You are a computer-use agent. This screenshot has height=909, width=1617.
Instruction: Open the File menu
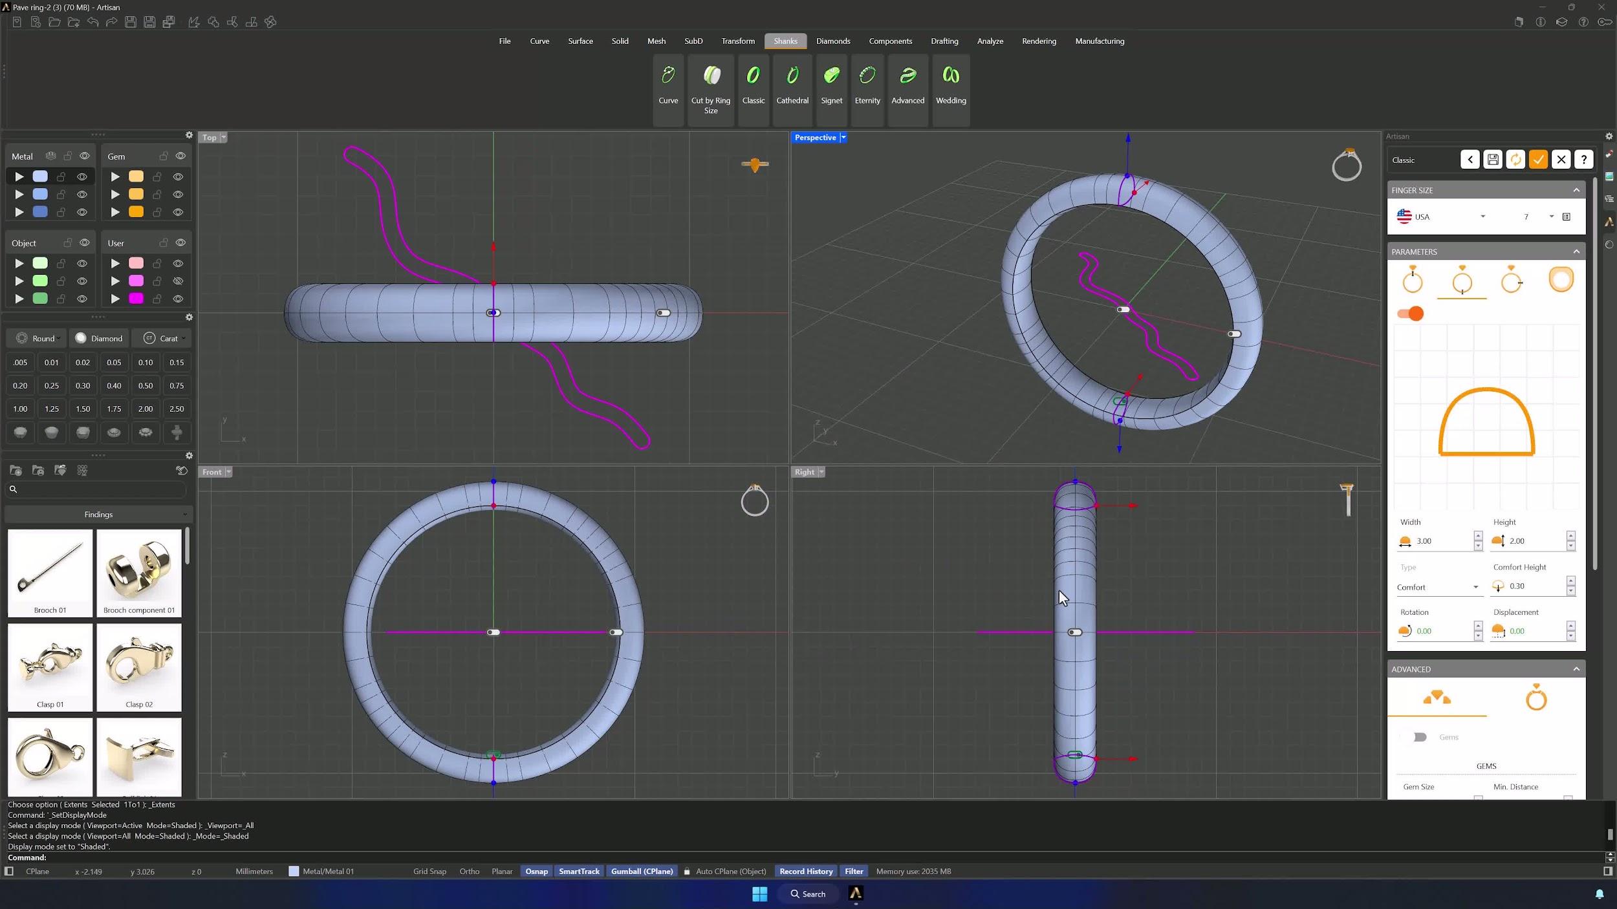click(505, 41)
